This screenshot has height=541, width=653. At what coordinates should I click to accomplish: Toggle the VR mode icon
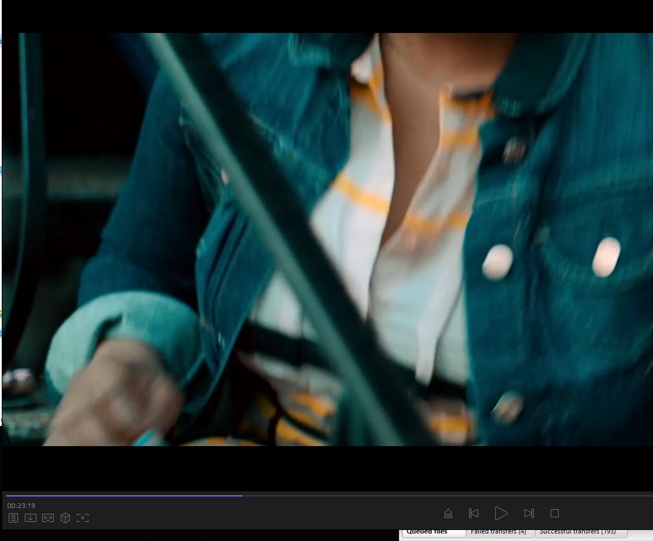tap(48, 518)
